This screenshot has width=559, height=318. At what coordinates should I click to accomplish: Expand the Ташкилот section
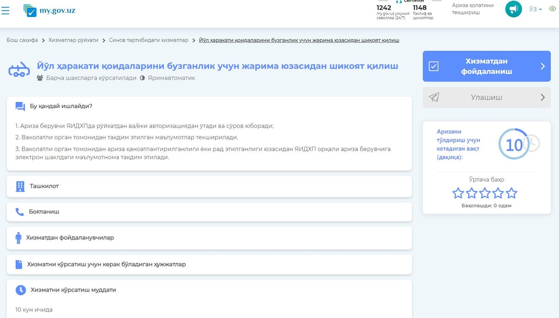click(x=210, y=186)
